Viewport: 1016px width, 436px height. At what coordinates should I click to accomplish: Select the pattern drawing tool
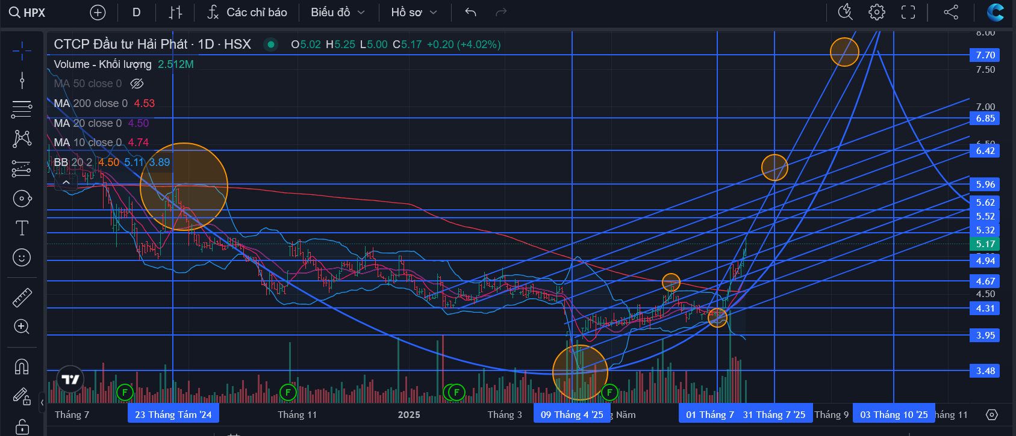click(22, 139)
